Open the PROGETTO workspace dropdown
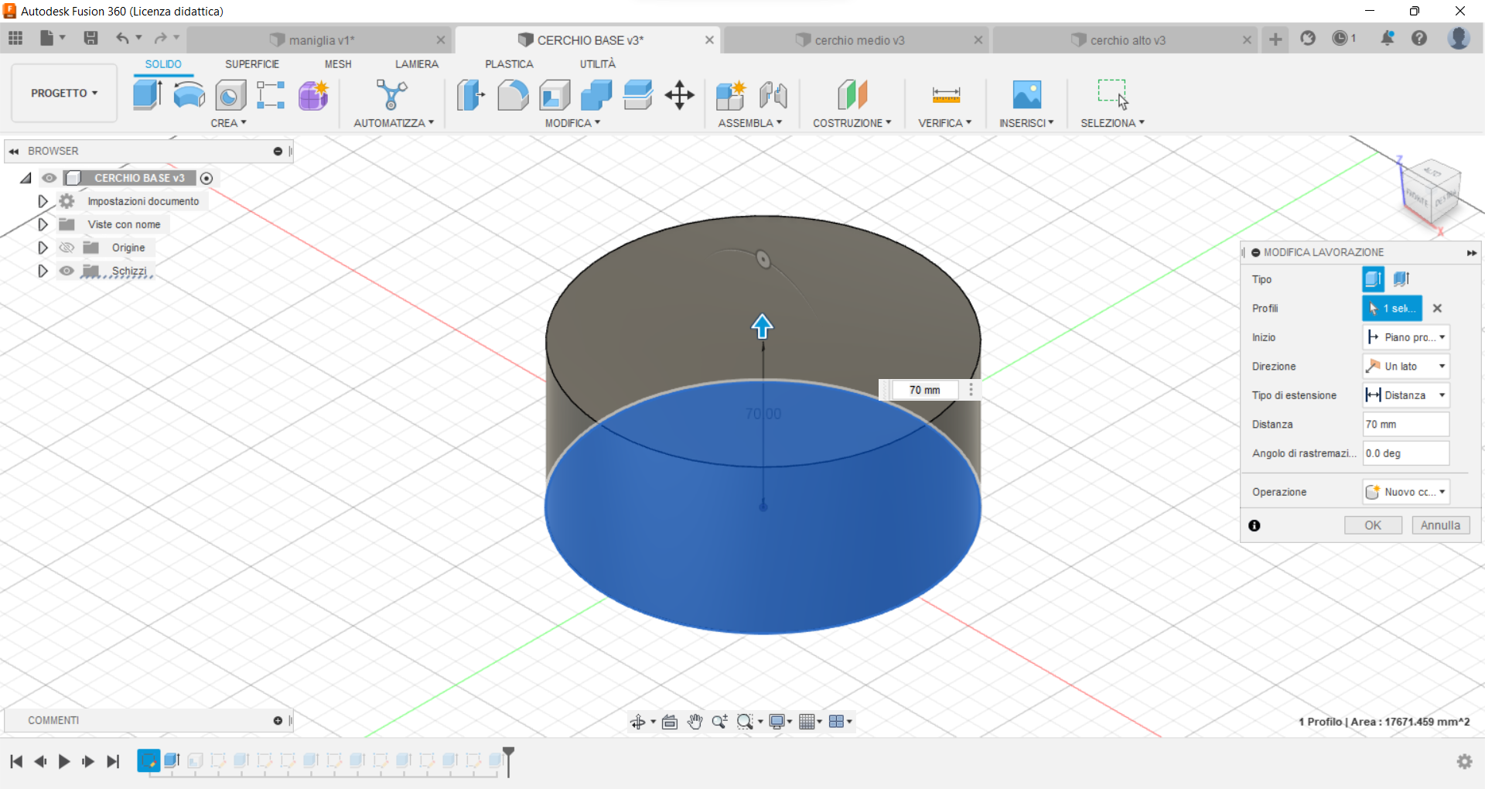Screen dimensions: 1485x789 pos(64,93)
